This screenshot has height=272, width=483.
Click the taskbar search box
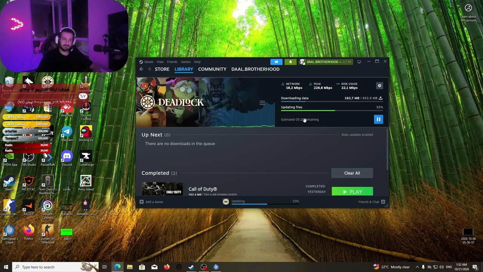point(55,267)
